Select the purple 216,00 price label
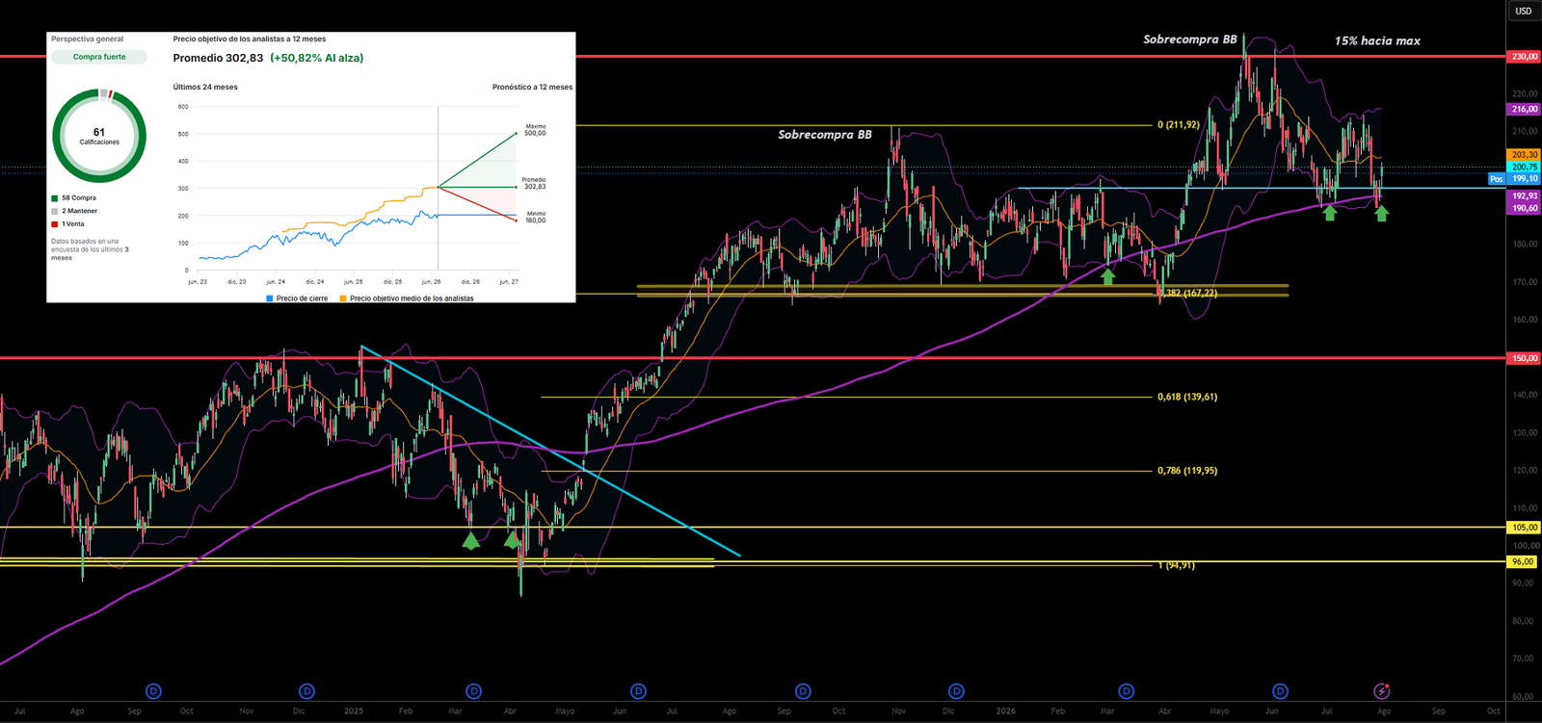1542x723 pixels. coord(1524,110)
